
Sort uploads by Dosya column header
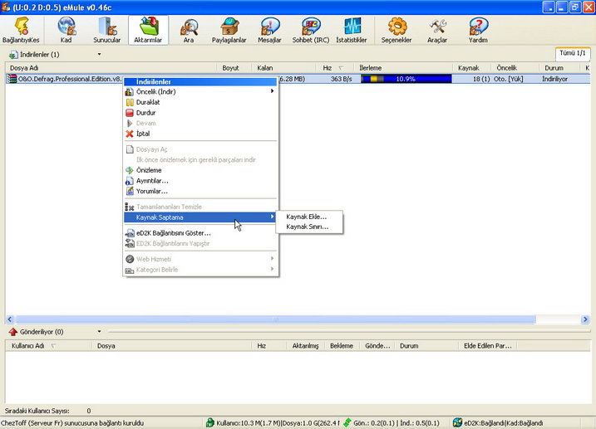coord(172,346)
